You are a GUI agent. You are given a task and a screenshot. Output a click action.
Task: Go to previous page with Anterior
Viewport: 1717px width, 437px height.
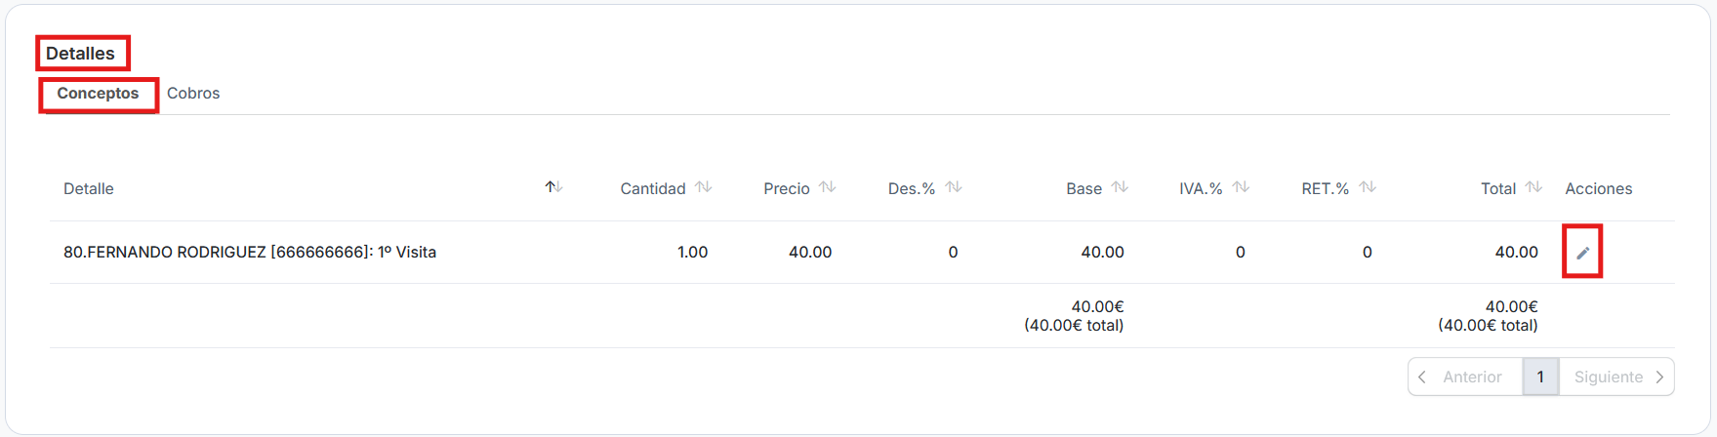[x=1464, y=377]
